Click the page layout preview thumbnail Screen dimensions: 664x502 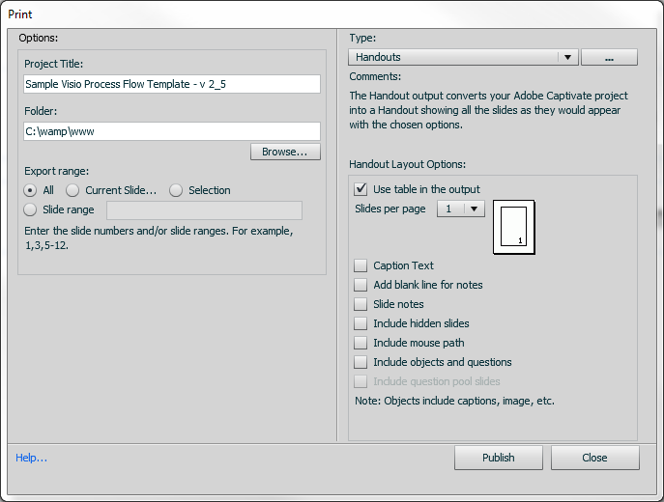(513, 228)
